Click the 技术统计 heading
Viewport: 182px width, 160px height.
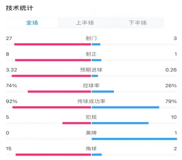[19, 8]
